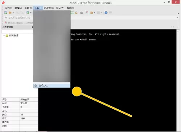Expand the toolbar overflow arrow at far right
Image resolution: width=181 pixels, height=132 pixels.
(178, 13)
